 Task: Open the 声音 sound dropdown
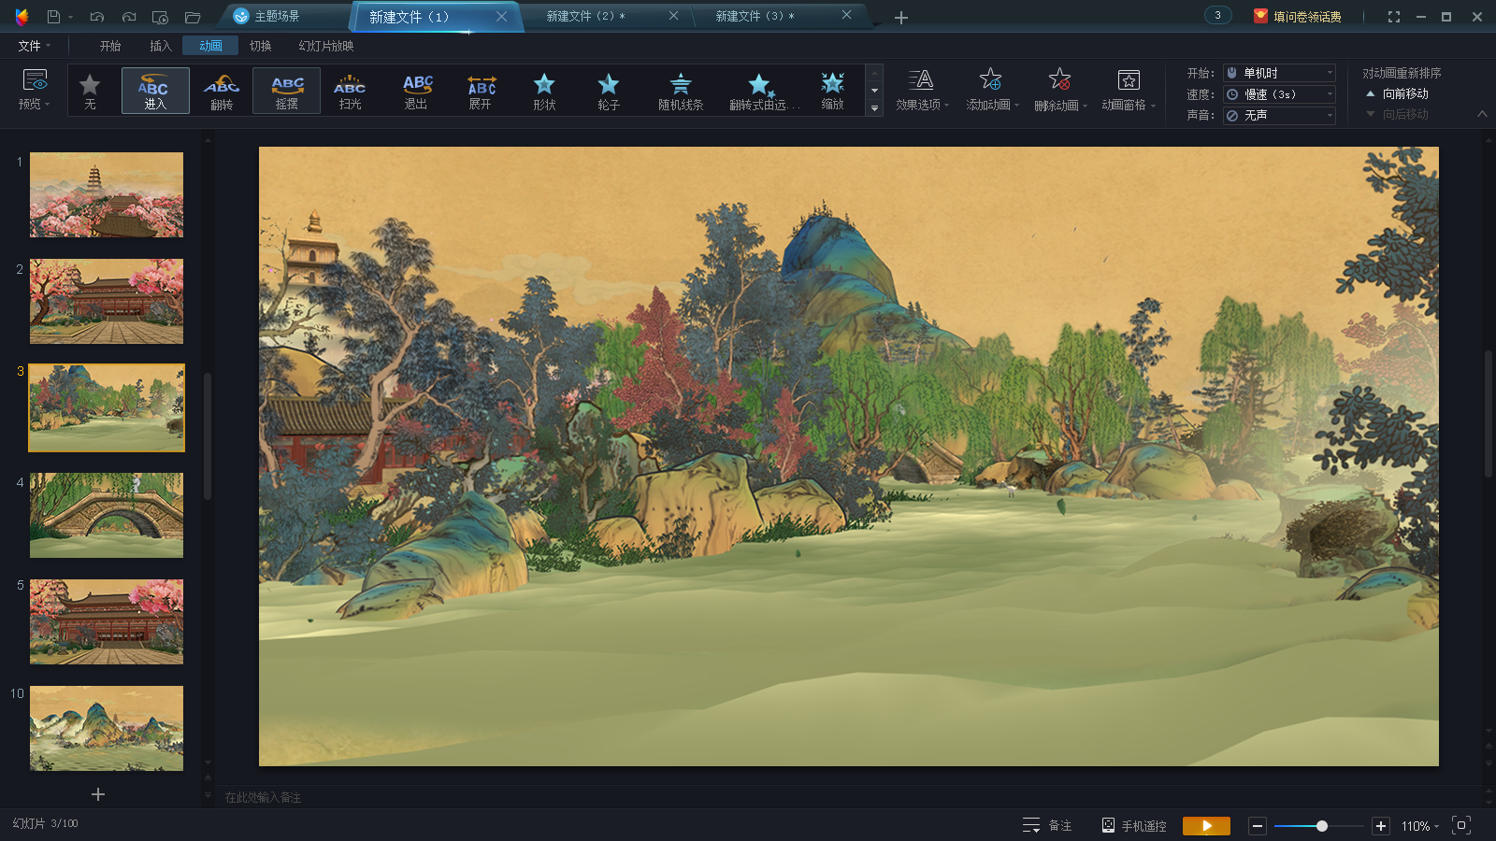click(1279, 116)
